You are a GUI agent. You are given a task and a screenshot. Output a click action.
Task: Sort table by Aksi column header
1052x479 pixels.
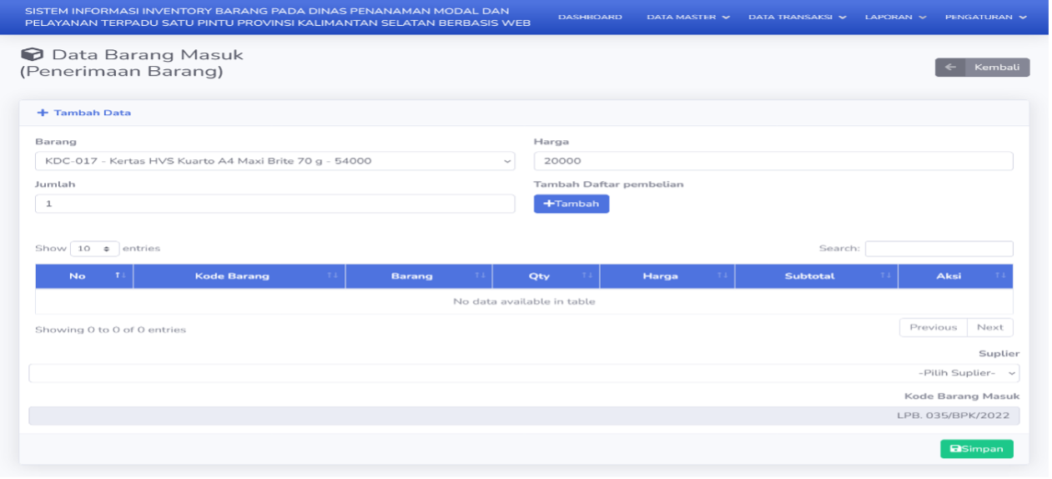955,276
